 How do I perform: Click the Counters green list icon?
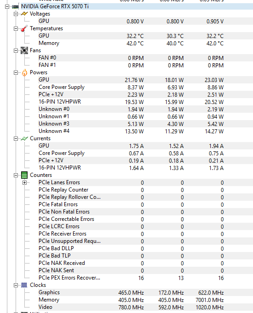tap(24, 175)
